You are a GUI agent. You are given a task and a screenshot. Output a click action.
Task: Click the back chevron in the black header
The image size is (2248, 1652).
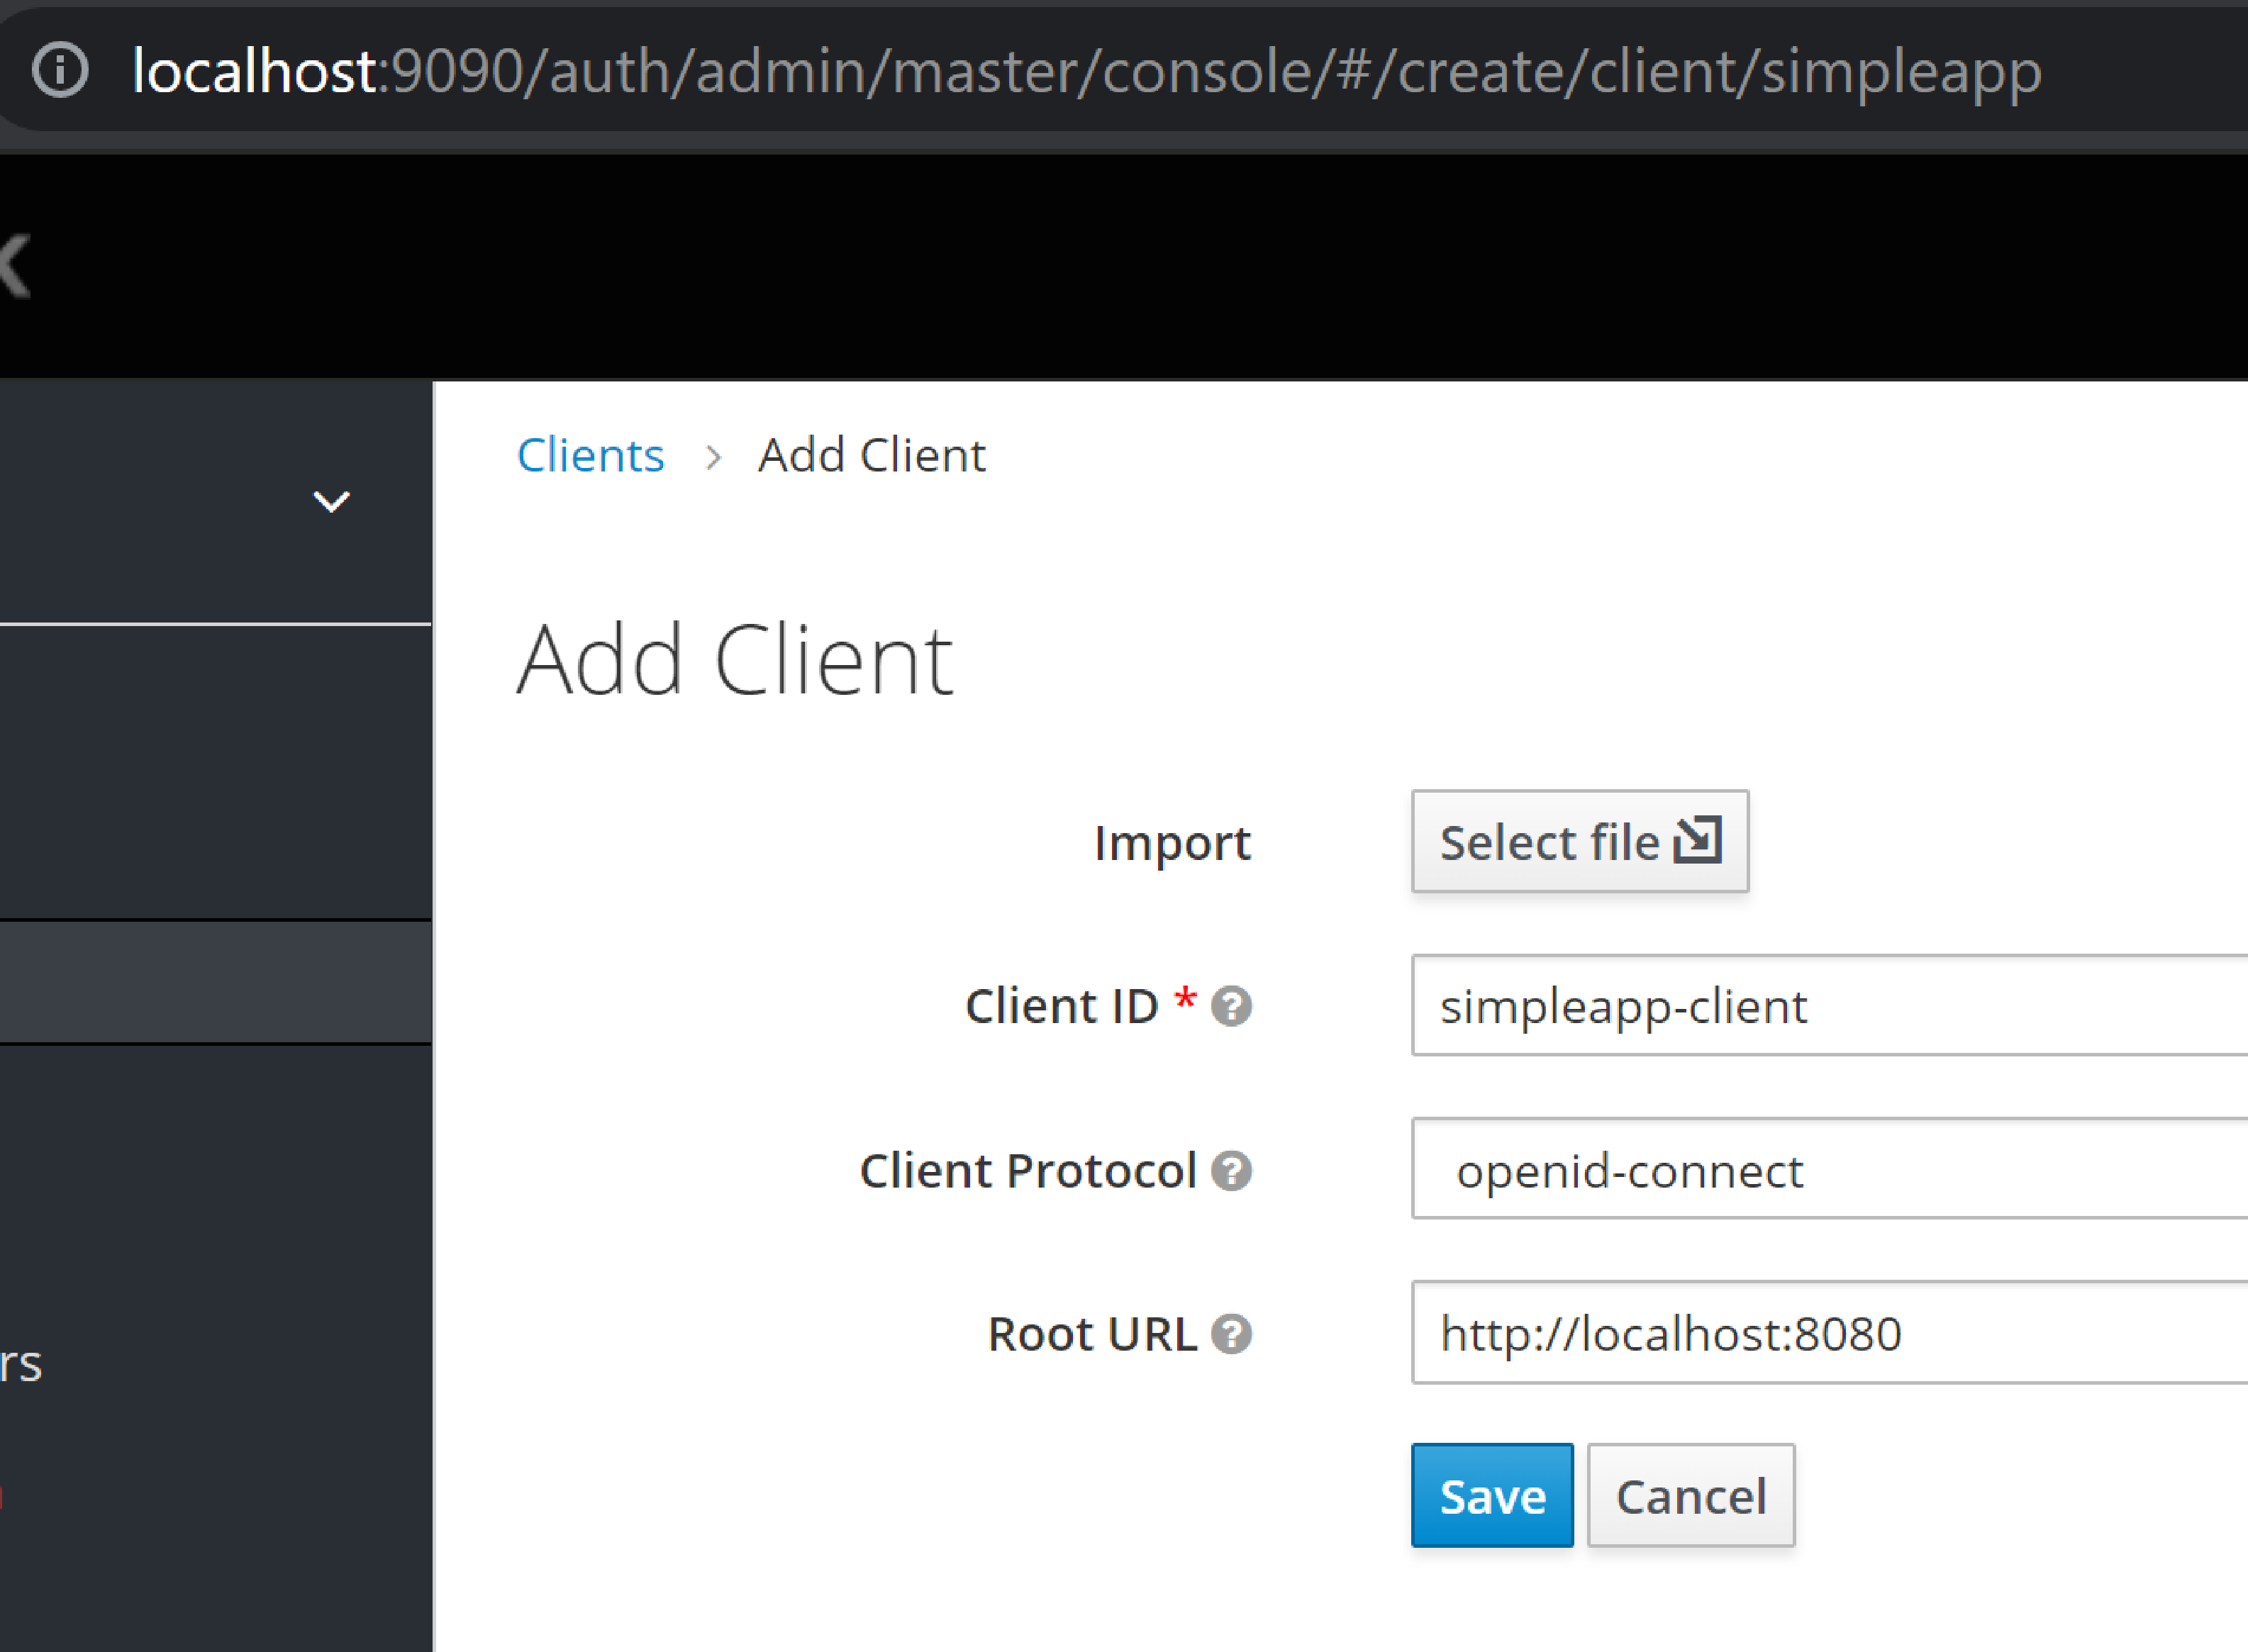click(x=16, y=266)
